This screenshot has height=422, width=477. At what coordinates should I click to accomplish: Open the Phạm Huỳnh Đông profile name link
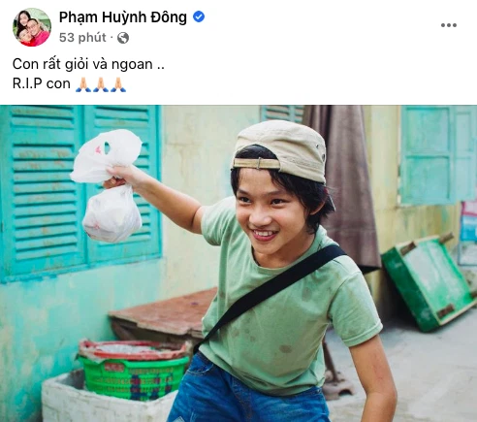[x=123, y=17]
